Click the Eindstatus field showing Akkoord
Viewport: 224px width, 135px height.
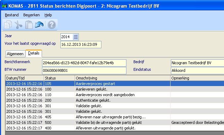tap(197, 70)
